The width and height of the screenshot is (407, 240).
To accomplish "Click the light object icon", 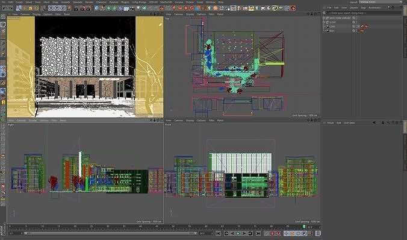I will coord(138,8).
